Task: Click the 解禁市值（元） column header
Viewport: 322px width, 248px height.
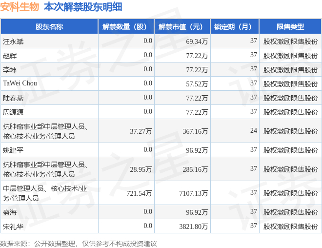Action: [182, 26]
